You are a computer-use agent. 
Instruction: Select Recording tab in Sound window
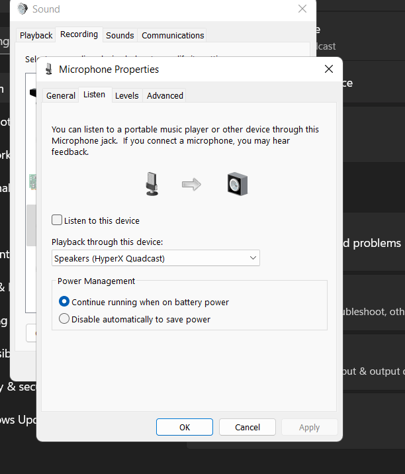click(79, 34)
